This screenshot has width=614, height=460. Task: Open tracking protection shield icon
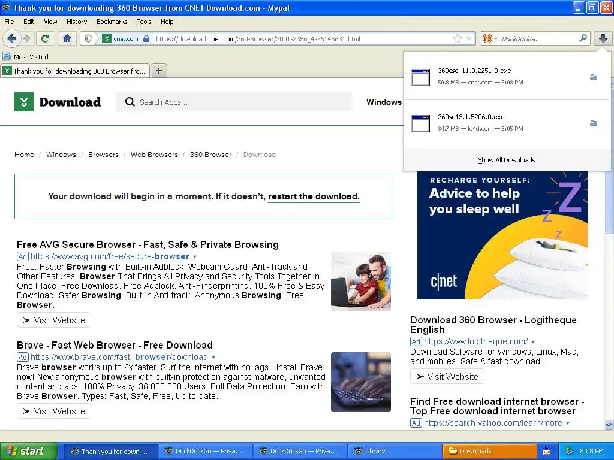[88, 38]
